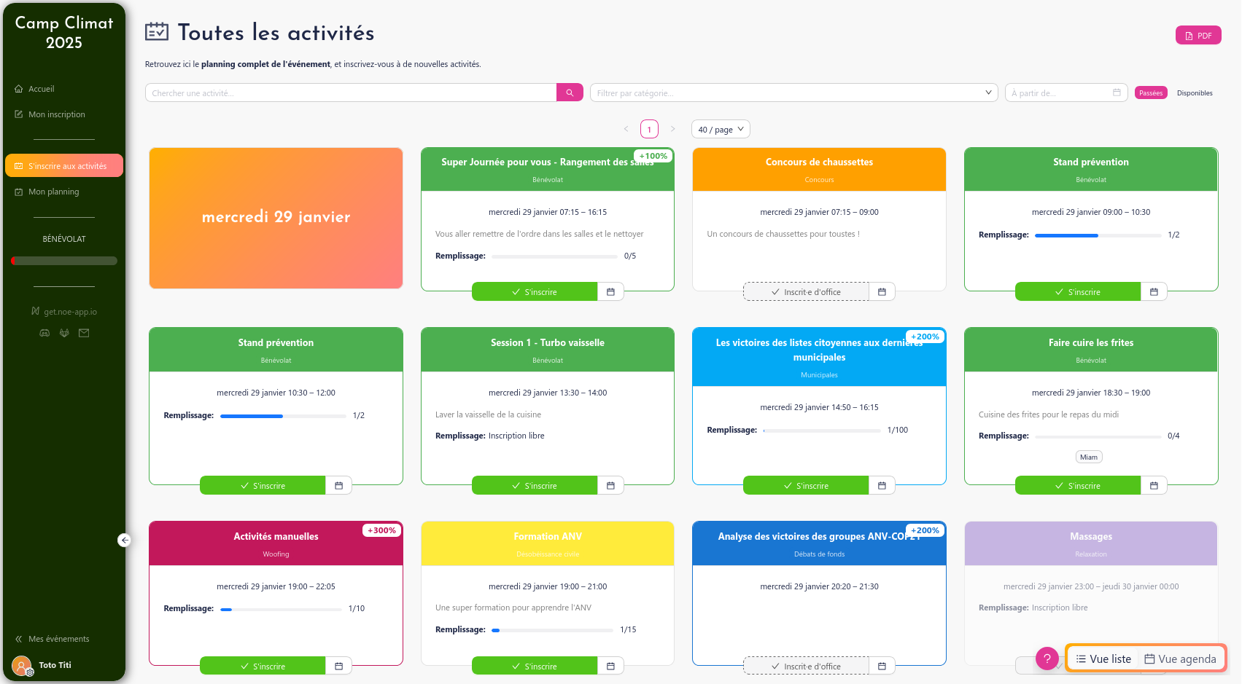Toggle the Passées filter

click(x=1151, y=93)
